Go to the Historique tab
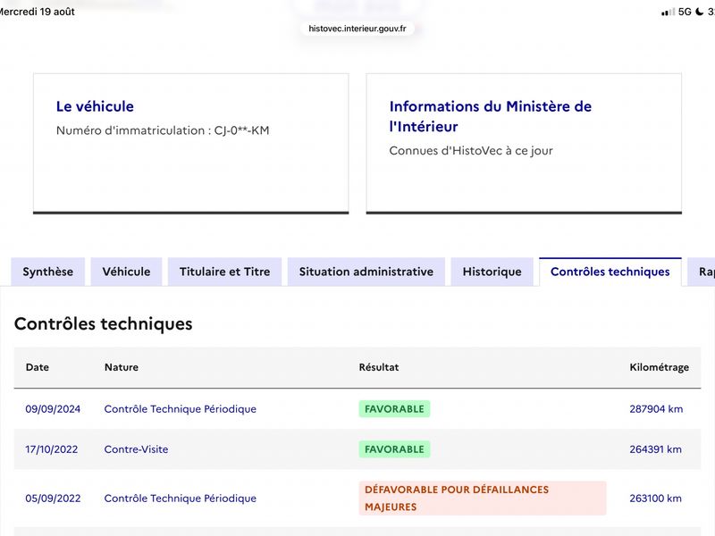 point(492,272)
